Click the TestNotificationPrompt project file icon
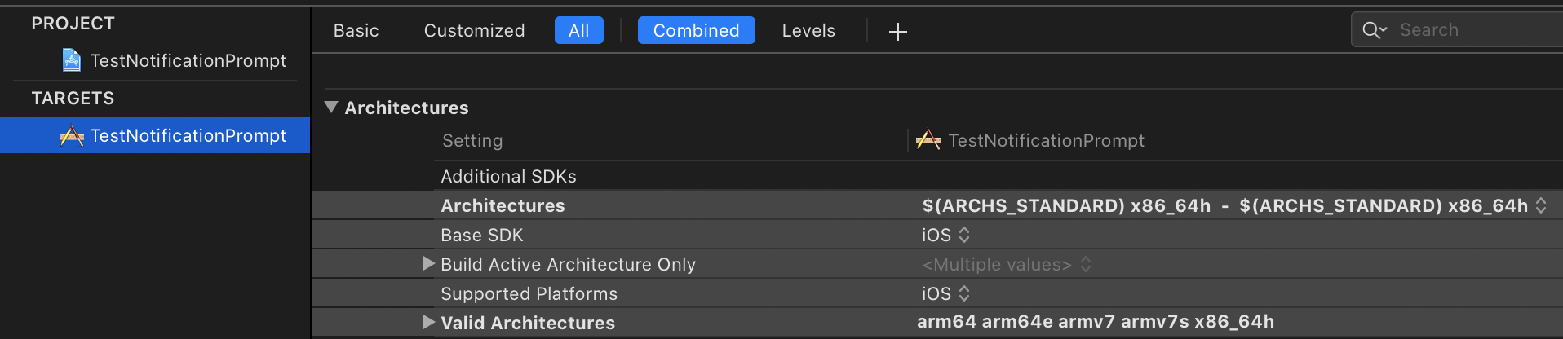The image size is (1563, 339). coord(72,60)
